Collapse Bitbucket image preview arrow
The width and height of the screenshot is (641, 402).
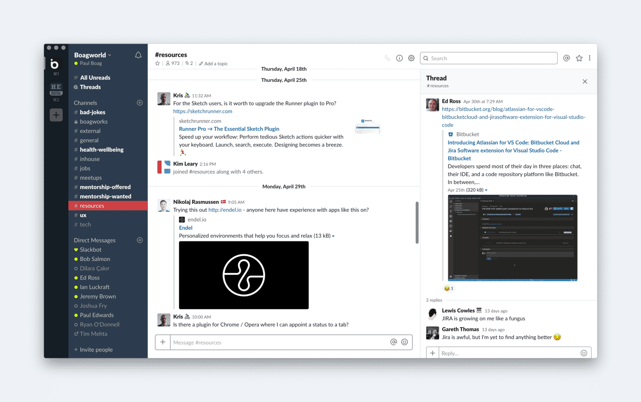pyautogui.click(x=486, y=190)
